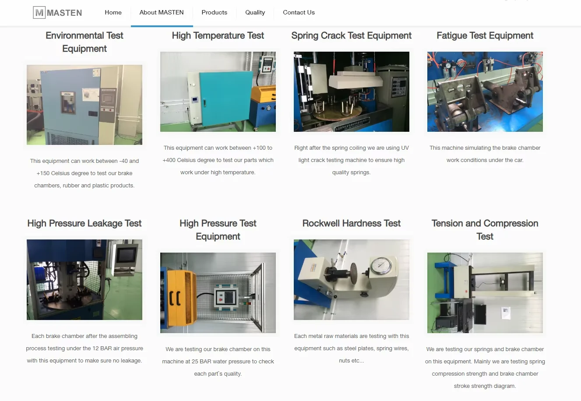Select the Spring Crack Test Equipment heading
581x401 pixels.
352,35
